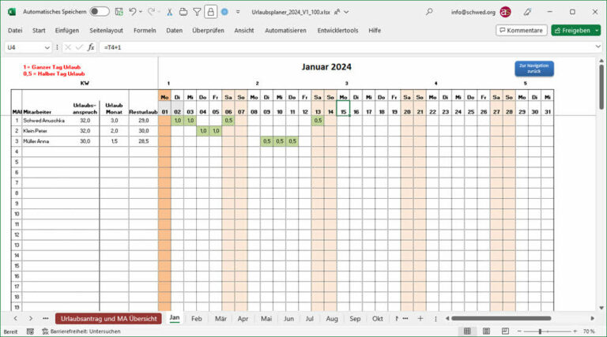Click the scissors cut icon
The image size is (607, 337).
(x=169, y=12)
